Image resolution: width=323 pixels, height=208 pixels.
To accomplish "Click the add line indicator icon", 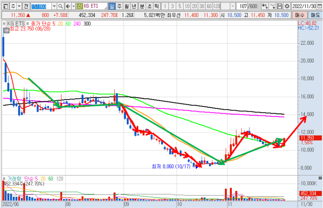I will click(272, 6).
